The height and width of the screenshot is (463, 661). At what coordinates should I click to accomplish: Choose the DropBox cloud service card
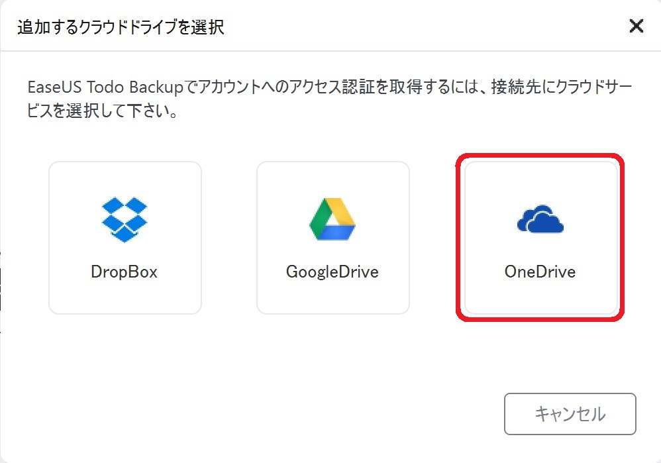coord(125,238)
